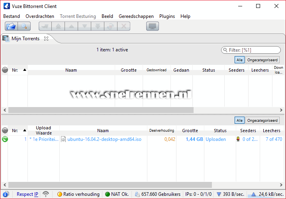Sort lower table by Seeders column
286x199 pixels.
point(248,131)
